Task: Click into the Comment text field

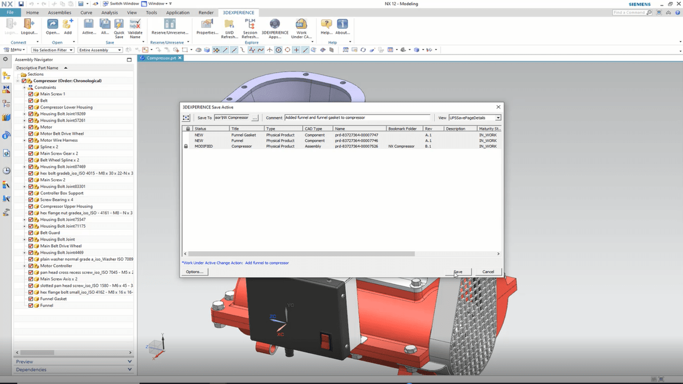Action: [357, 117]
